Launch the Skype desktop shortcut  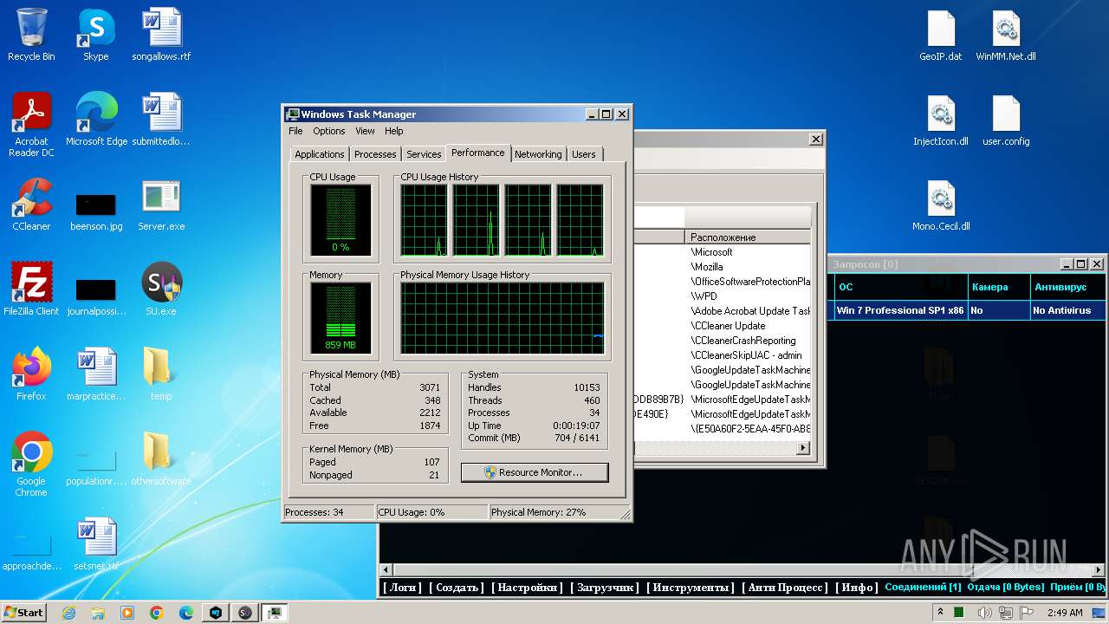coord(95,35)
